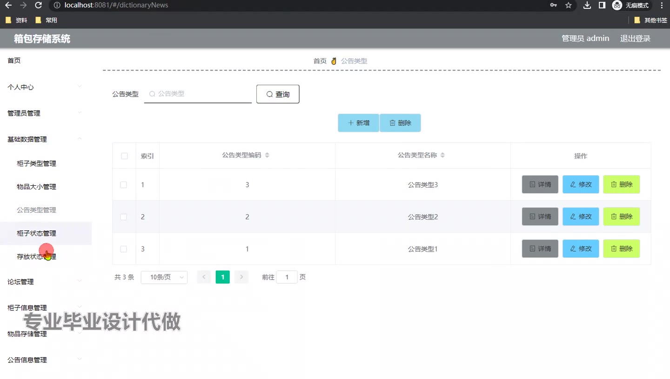Expand the 公告信息管理 sidebar menu

pyautogui.click(x=46, y=360)
